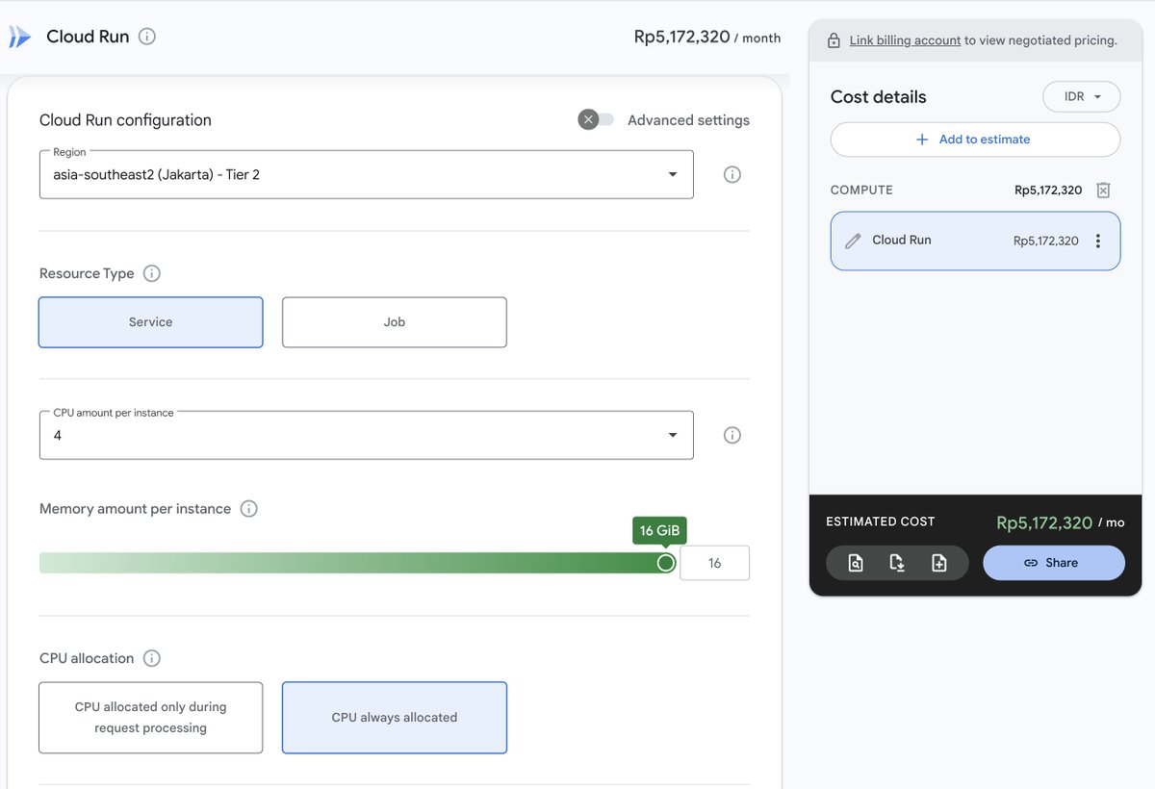Click the COMPUTE section label
The height and width of the screenshot is (789, 1155).
[x=861, y=191]
